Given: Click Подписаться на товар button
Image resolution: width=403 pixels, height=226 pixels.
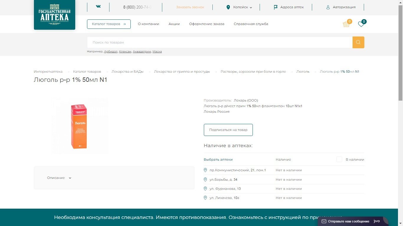Looking at the screenshot, I should click(228, 130).
